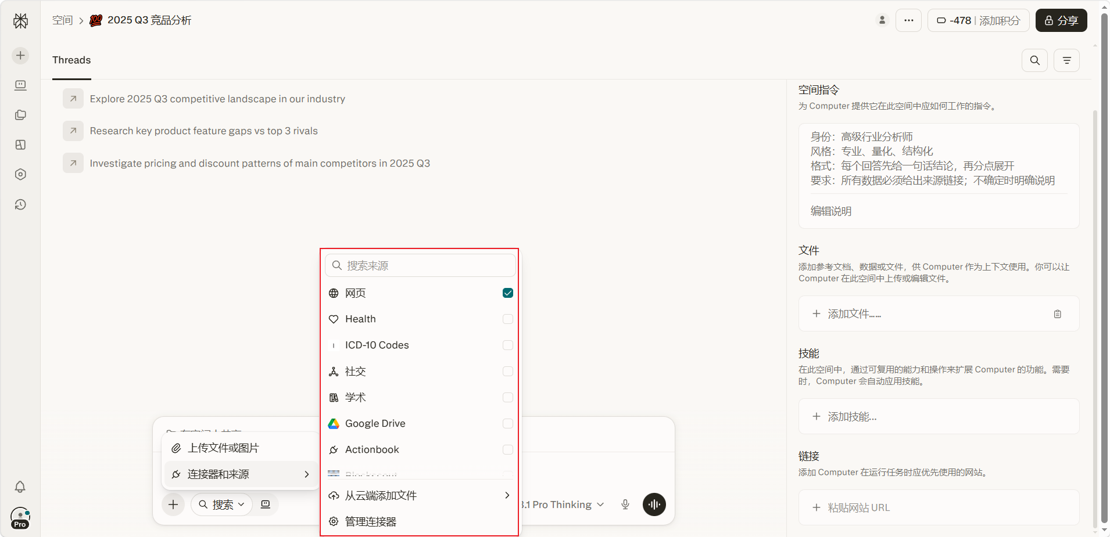Viewport: 1110px width, 537px height.
Task: Click the '2025 Q3 竞品分析' space title
Action: (x=149, y=20)
